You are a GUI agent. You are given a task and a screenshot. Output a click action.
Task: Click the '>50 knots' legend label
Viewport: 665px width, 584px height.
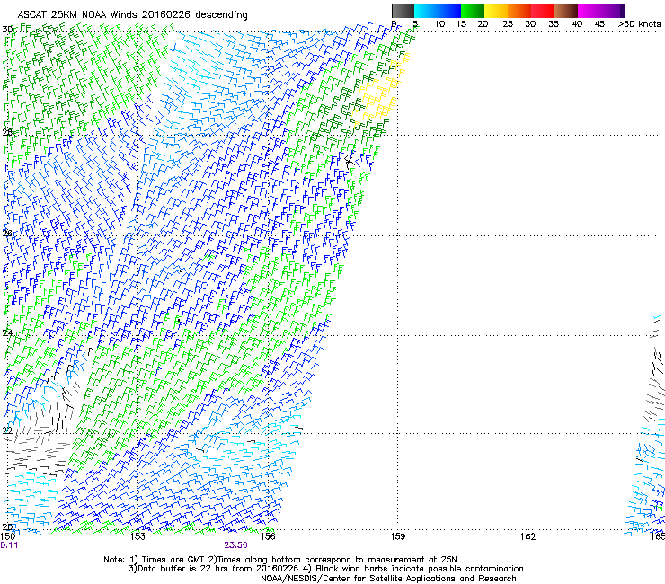[x=639, y=24]
